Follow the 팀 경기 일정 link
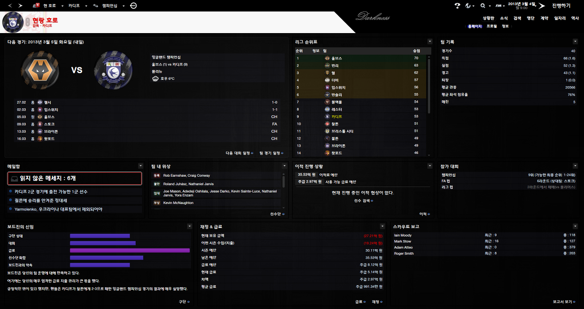Screen dimensions: 584x309 pos(271,153)
